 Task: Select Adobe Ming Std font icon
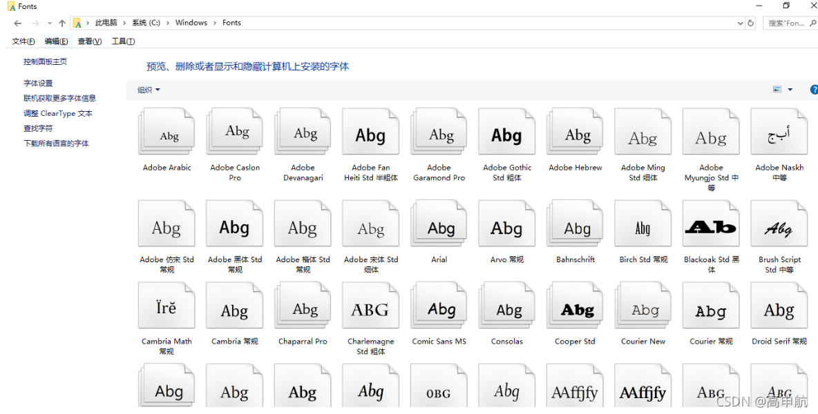click(x=643, y=132)
